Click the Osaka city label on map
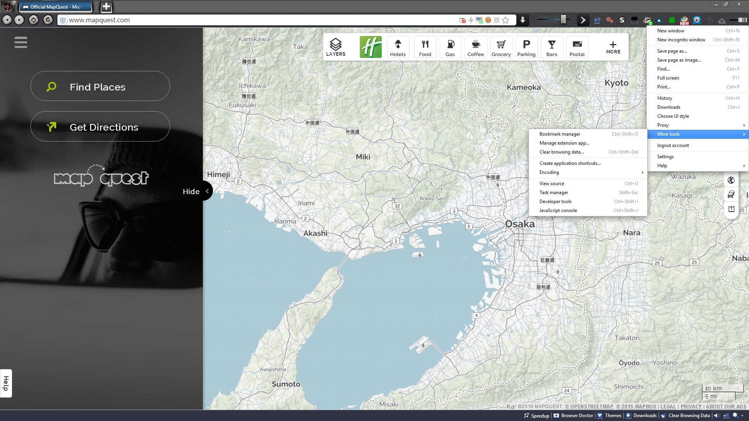This screenshot has height=421, width=749. (x=520, y=224)
